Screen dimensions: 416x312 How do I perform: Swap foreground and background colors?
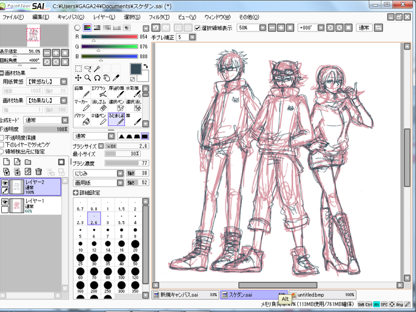coord(146,66)
